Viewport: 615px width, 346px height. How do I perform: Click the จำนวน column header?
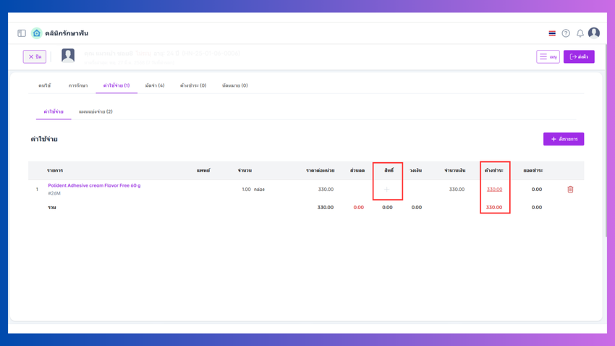coord(245,171)
